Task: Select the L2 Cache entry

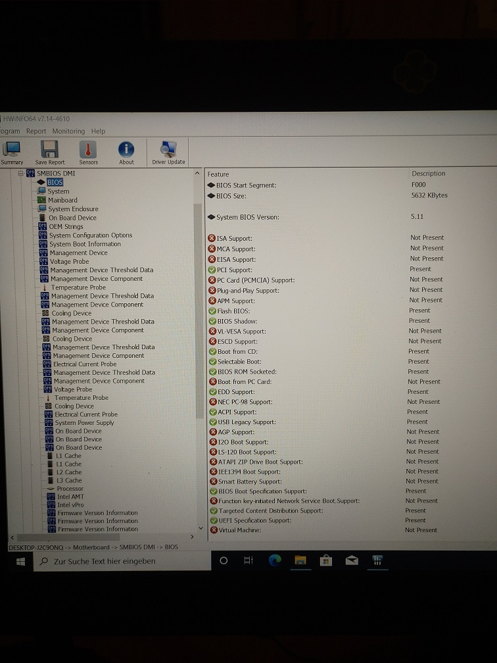Action: [69, 472]
